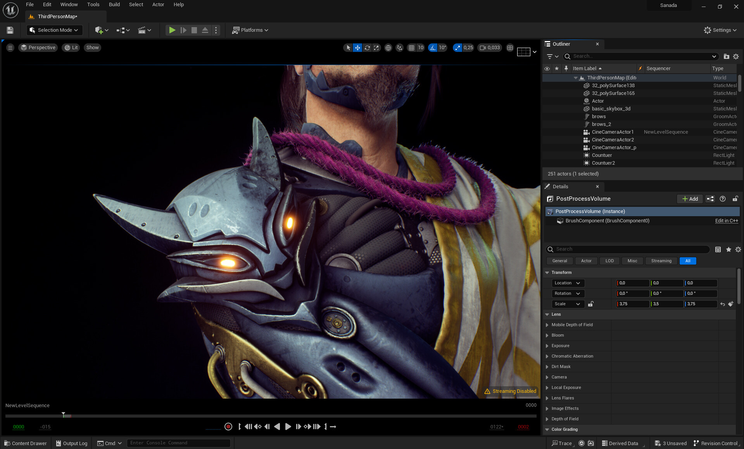Click the Add component button
The image size is (744, 449).
click(x=690, y=199)
